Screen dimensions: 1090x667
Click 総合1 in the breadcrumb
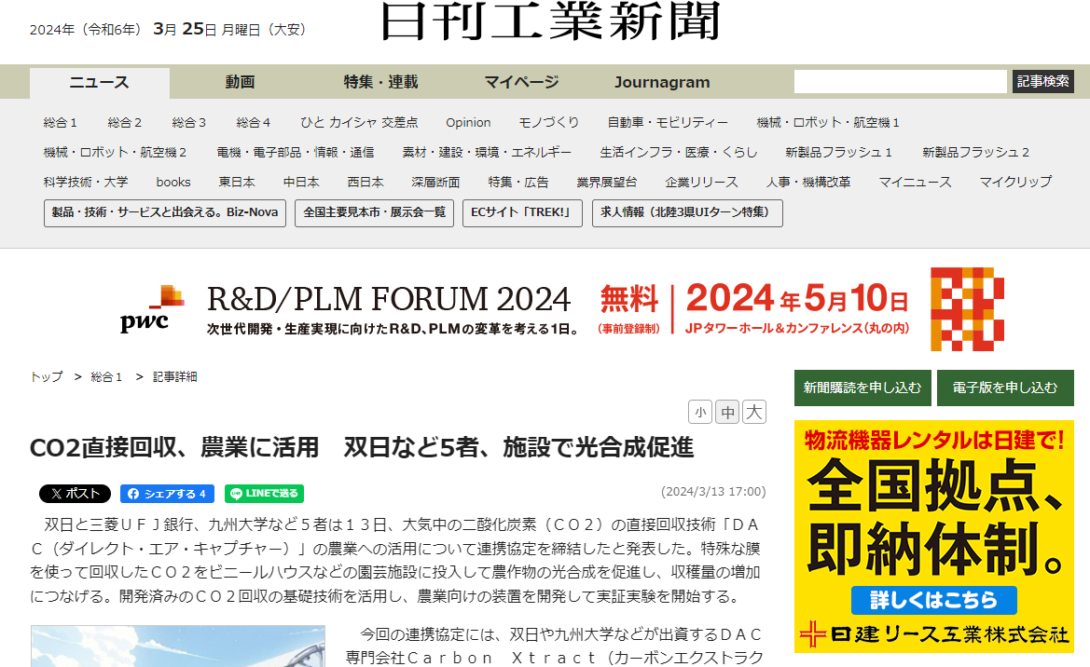pyautogui.click(x=106, y=377)
